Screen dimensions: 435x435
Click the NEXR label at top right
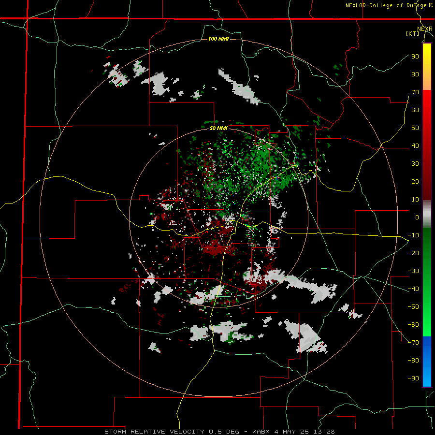(x=425, y=29)
